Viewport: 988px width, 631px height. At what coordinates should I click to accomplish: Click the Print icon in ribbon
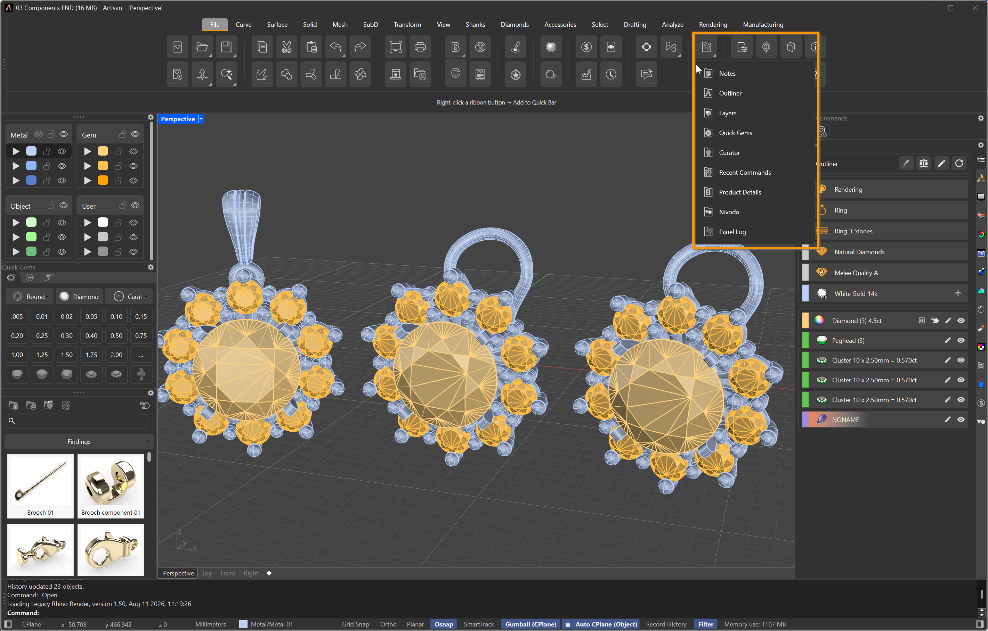point(420,47)
